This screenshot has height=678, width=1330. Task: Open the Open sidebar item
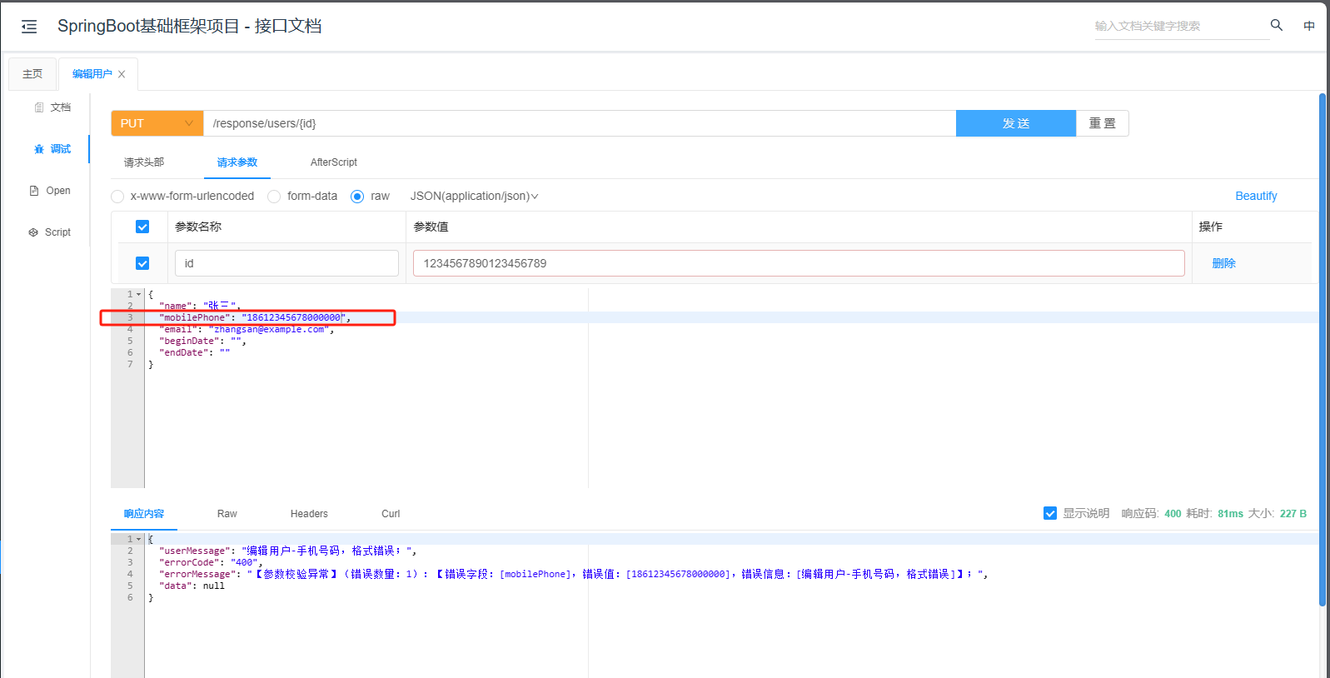click(50, 191)
